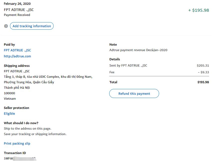Click the + $195.98 received amount

pyautogui.click(x=199, y=10)
